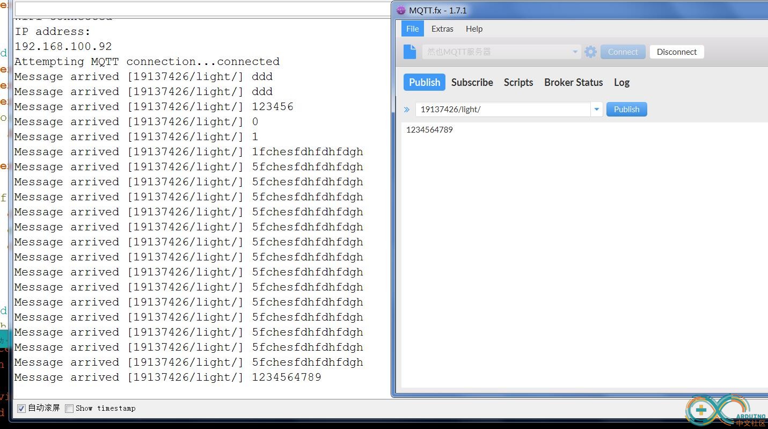
Task: Switch to the Scripts tab
Action: tap(518, 82)
